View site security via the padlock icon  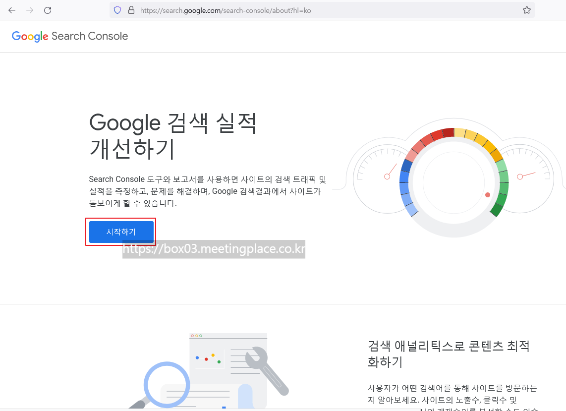pyautogui.click(x=131, y=10)
